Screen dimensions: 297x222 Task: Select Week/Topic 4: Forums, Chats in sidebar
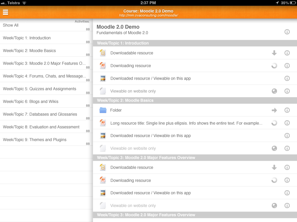tap(46, 76)
